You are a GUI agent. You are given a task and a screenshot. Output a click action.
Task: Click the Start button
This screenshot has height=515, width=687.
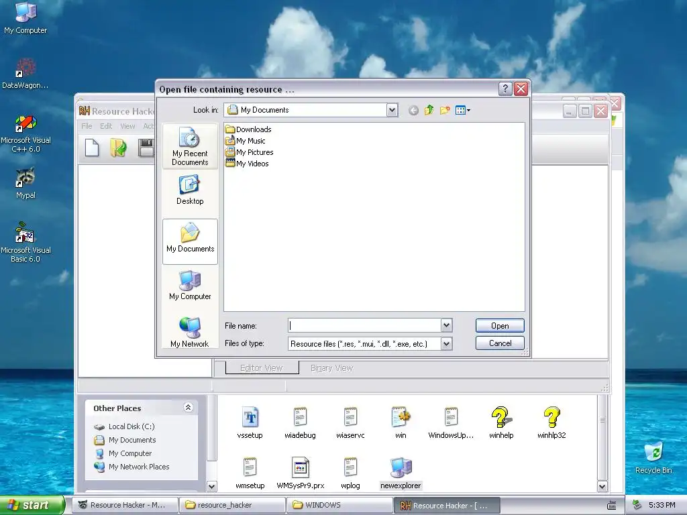[32, 505]
